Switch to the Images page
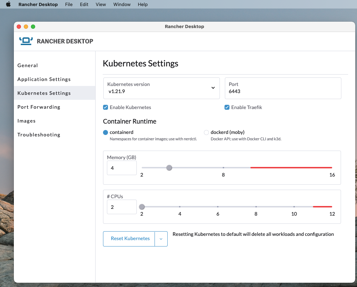The height and width of the screenshot is (287, 357). [55, 121]
